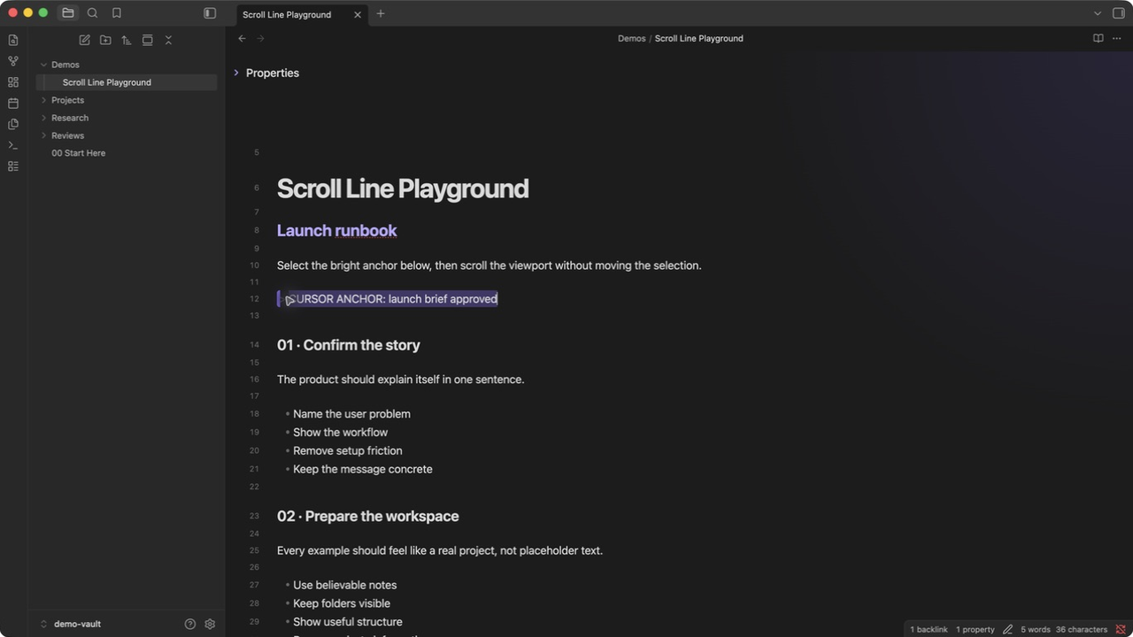
Task: Click the CURSOR ANCHOR highlighted line
Action: 388,299
